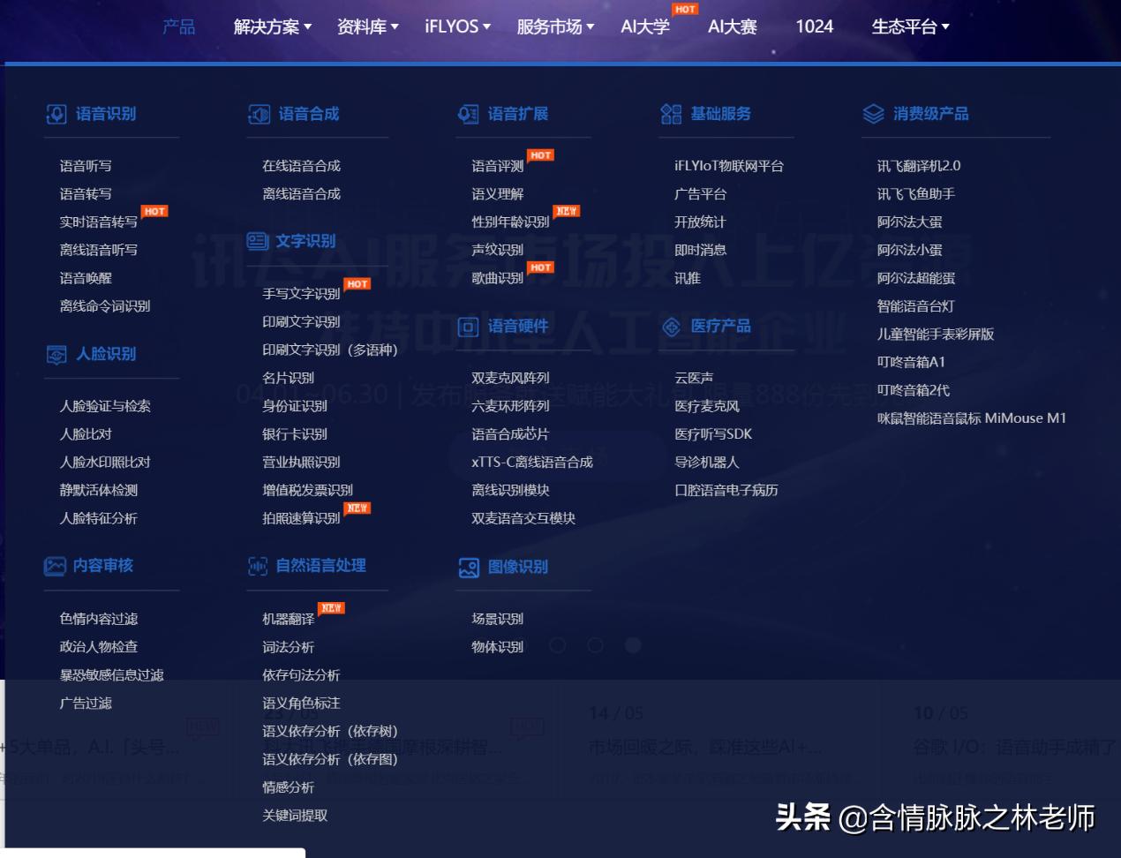Select the 产品 menu item
This screenshot has height=858, width=1121.
click(179, 26)
